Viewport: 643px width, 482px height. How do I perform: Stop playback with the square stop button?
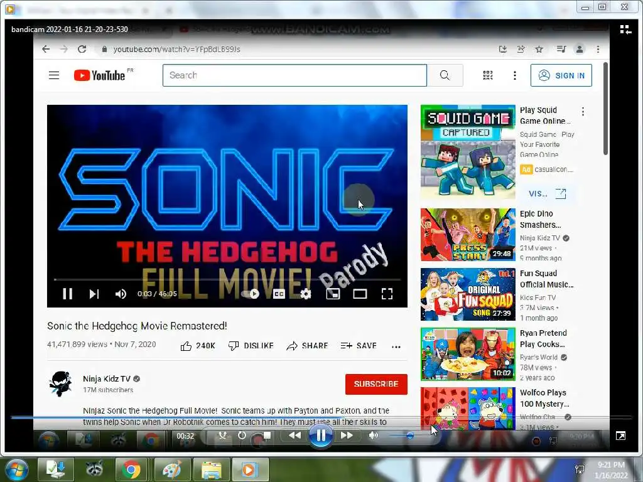tap(267, 436)
